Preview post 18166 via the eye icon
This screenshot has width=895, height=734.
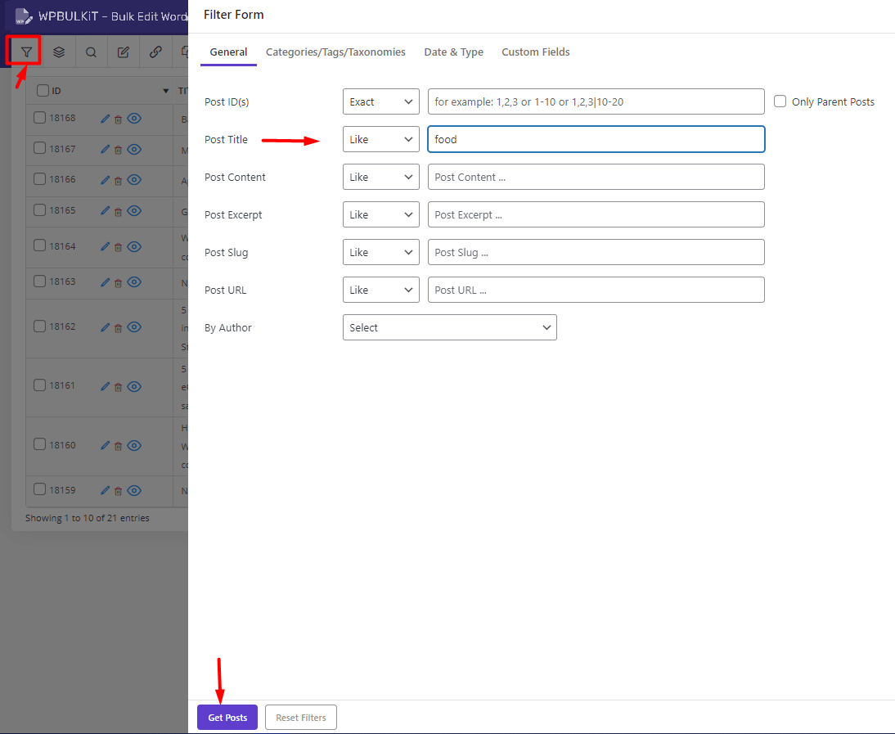(x=134, y=180)
